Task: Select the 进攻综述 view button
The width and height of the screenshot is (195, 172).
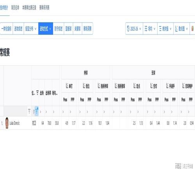Action: (18, 29)
